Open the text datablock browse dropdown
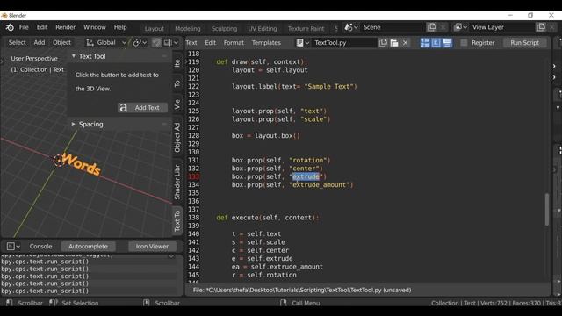 click(x=303, y=43)
